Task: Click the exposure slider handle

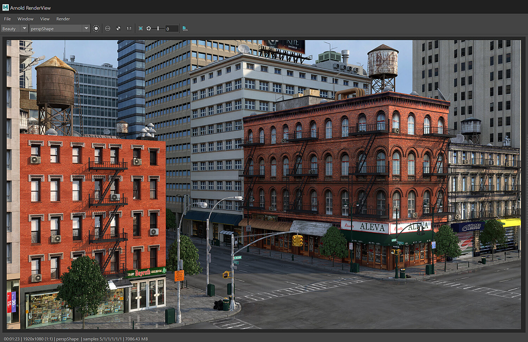Action: point(158,28)
